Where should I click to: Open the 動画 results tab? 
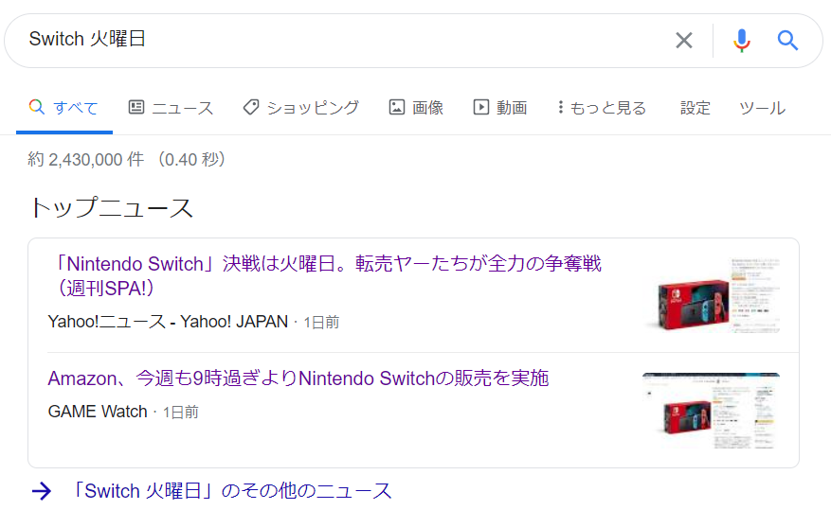point(511,108)
